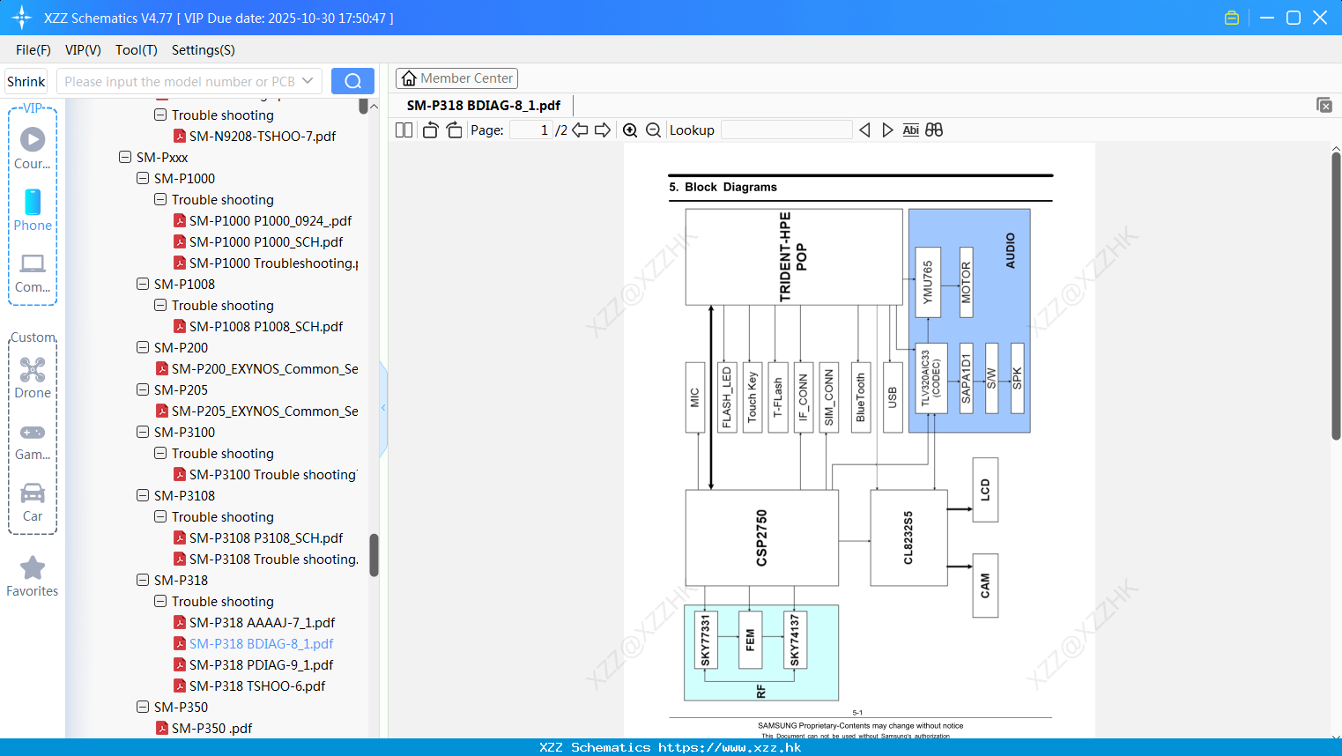
Task: Open SM-P1000 P1000_SCH.pdf file
Action: click(266, 242)
